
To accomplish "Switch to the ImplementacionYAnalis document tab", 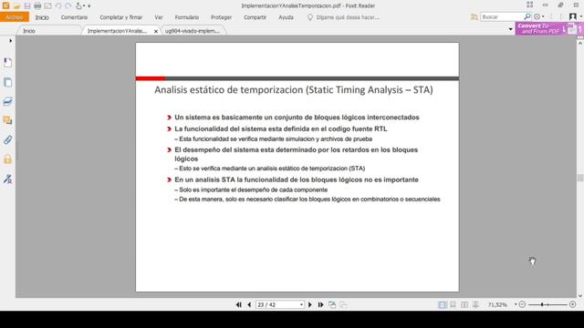I will (118, 31).
